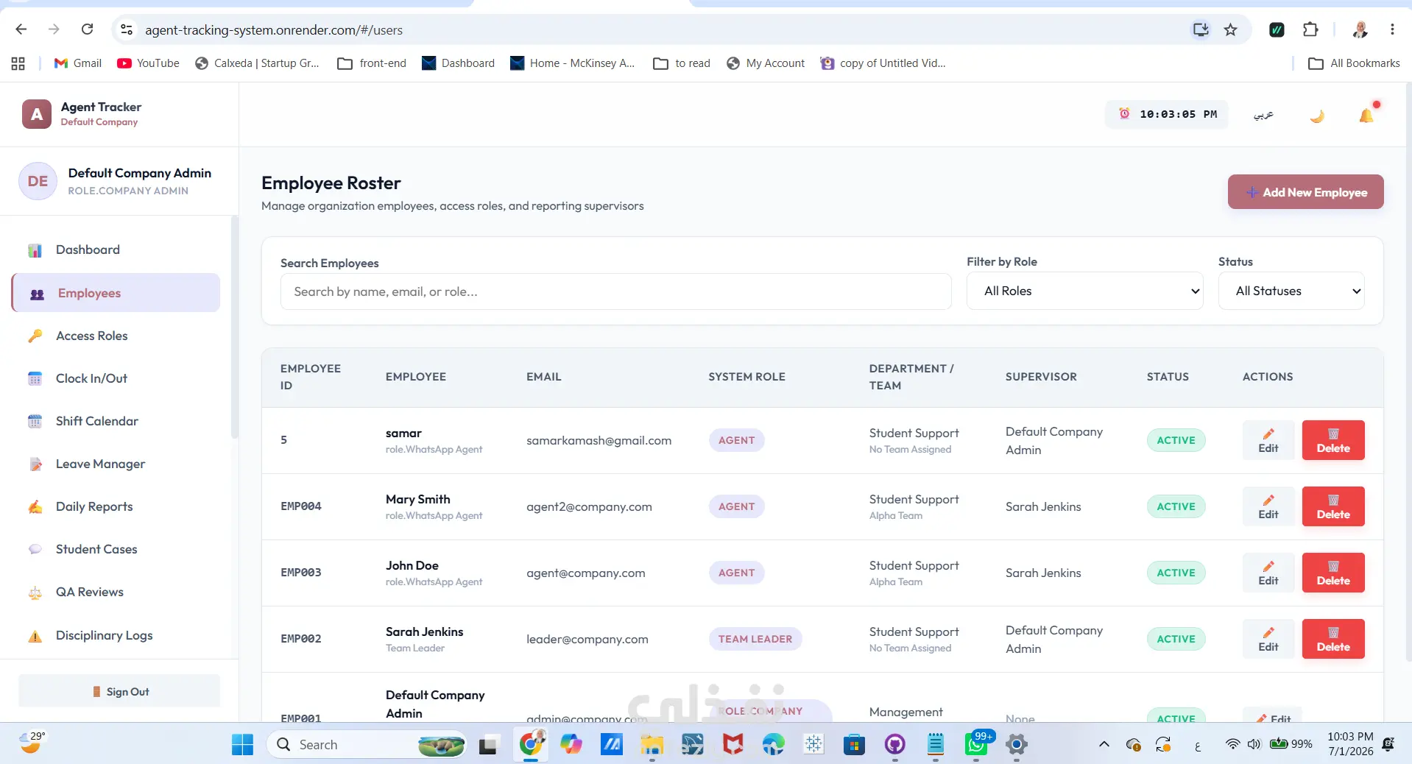Viewport: 1412px width, 764px height.
Task: Open Microsoft Store from the taskbar
Action: (x=854, y=745)
